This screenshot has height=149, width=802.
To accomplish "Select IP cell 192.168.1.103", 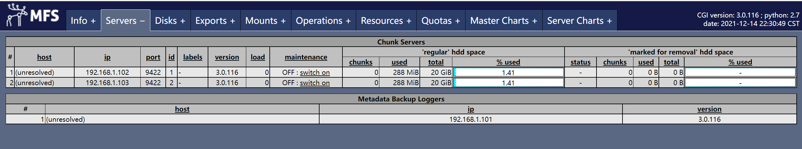I will (107, 83).
